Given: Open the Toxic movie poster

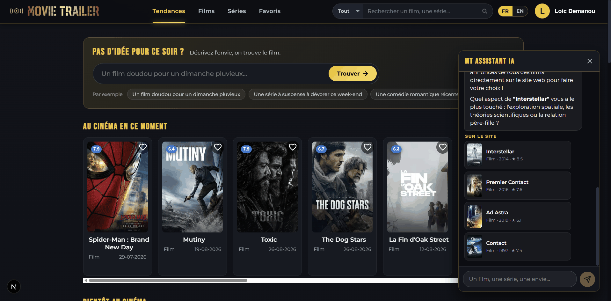Looking at the screenshot, I should 267,187.
